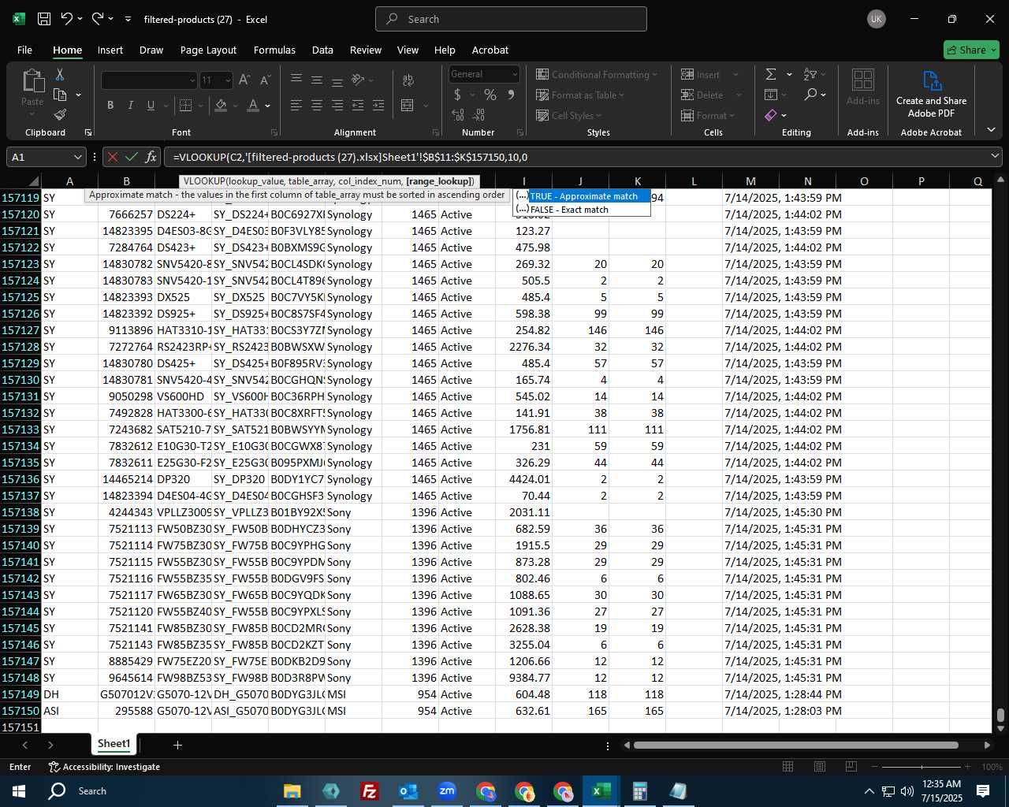Click the horizontal scrollbar thumb

795,745
